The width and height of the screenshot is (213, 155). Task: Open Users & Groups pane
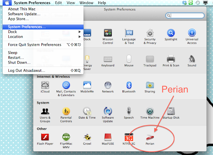(45, 111)
